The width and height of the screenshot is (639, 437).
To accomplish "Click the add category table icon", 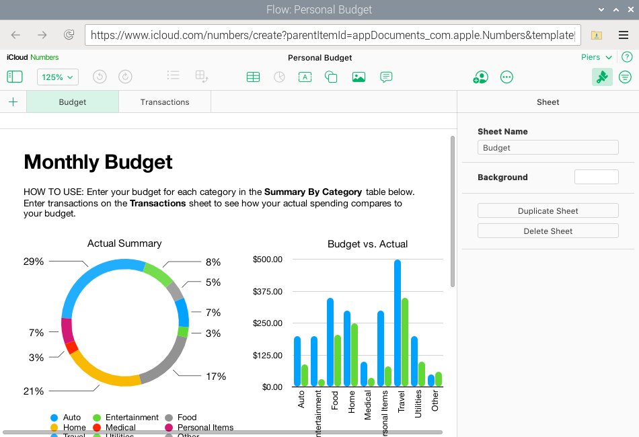I will 202,76.
